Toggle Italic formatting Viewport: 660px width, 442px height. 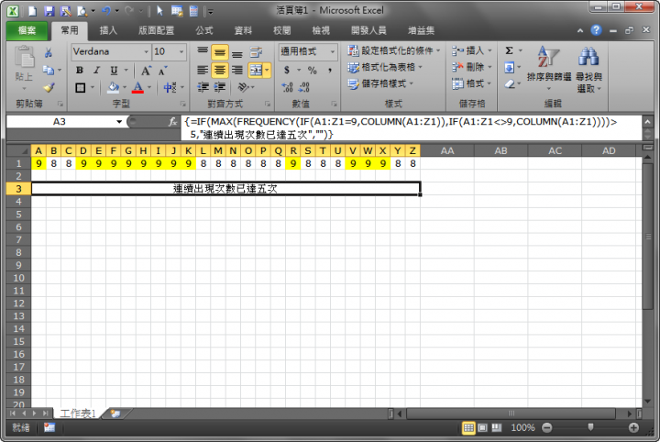96,71
